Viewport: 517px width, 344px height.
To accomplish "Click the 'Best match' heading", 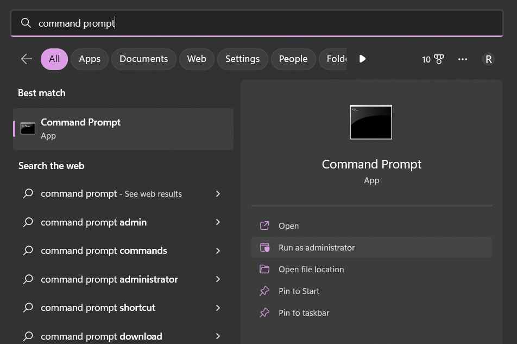I will pos(41,93).
